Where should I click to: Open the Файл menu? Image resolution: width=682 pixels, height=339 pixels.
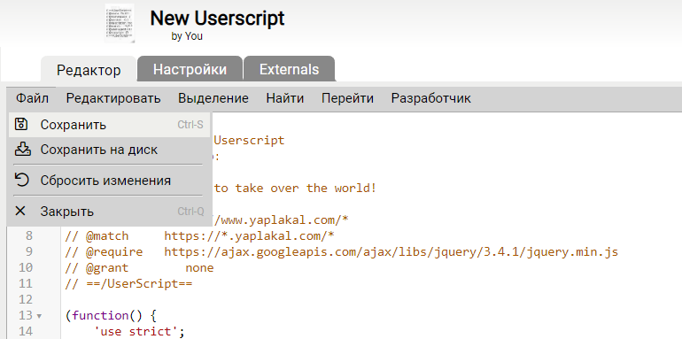[x=32, y=98]
